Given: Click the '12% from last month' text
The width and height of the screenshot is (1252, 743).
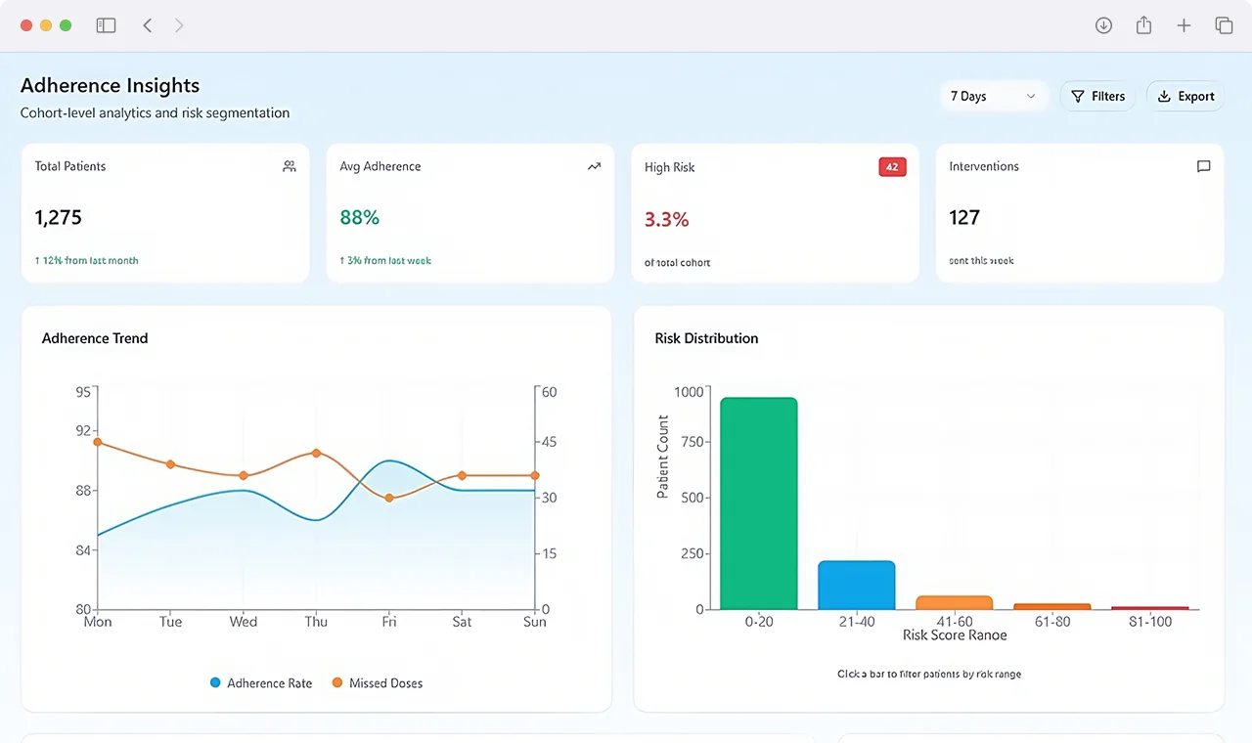Looking at the screenshot, I should coord(90,261).
